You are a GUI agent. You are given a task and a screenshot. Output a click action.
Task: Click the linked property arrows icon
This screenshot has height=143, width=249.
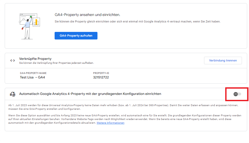pos(13,61)
